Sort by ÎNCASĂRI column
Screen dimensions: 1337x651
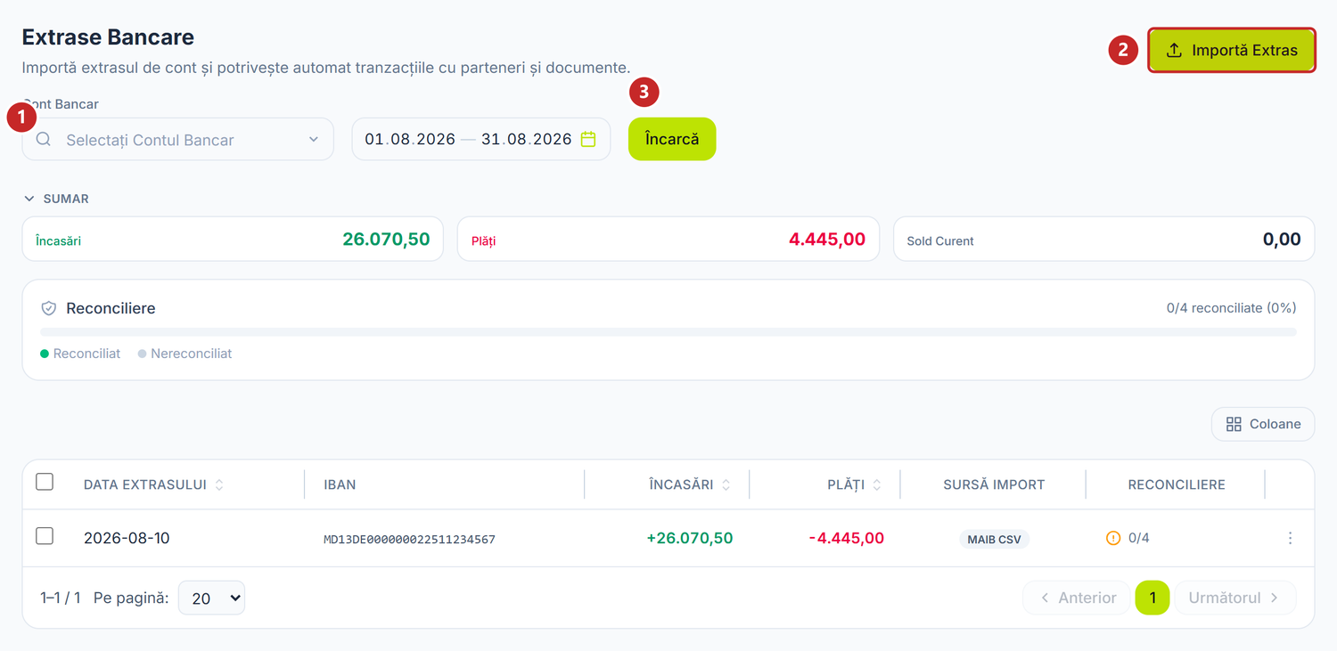point(690,484)
